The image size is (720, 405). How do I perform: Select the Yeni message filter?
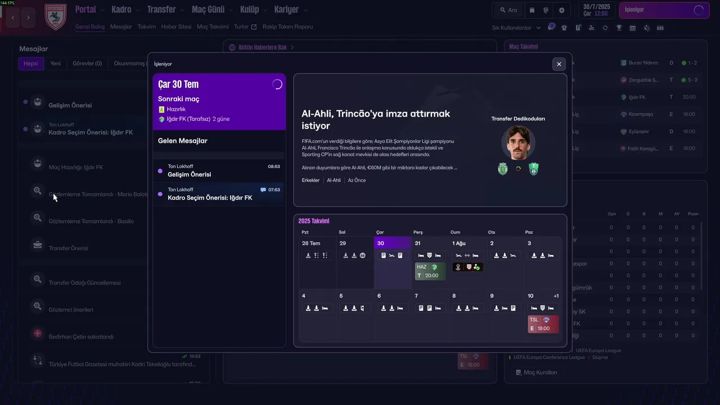(55, 64)
